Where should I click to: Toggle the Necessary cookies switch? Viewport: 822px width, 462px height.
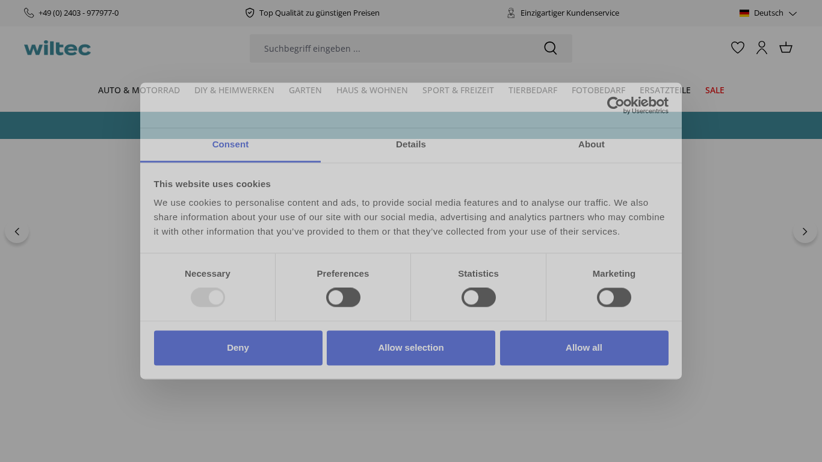(x=208, y=297)
